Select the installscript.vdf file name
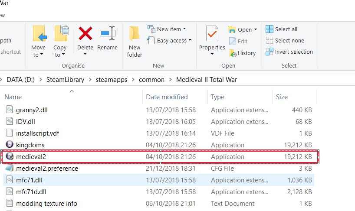Screen dimensions: 355x211 (38, 133)
